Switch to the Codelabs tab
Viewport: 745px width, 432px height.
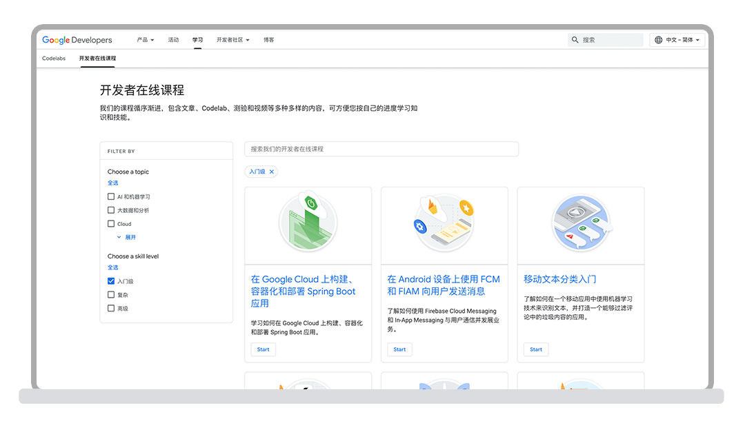pos(54,59)
